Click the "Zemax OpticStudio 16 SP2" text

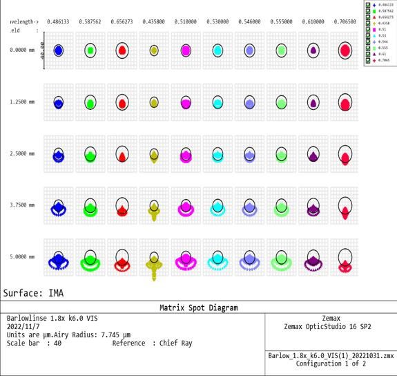pos(328,326)
